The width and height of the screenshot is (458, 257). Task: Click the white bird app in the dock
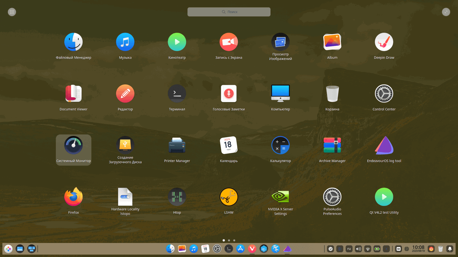(275, 249)
